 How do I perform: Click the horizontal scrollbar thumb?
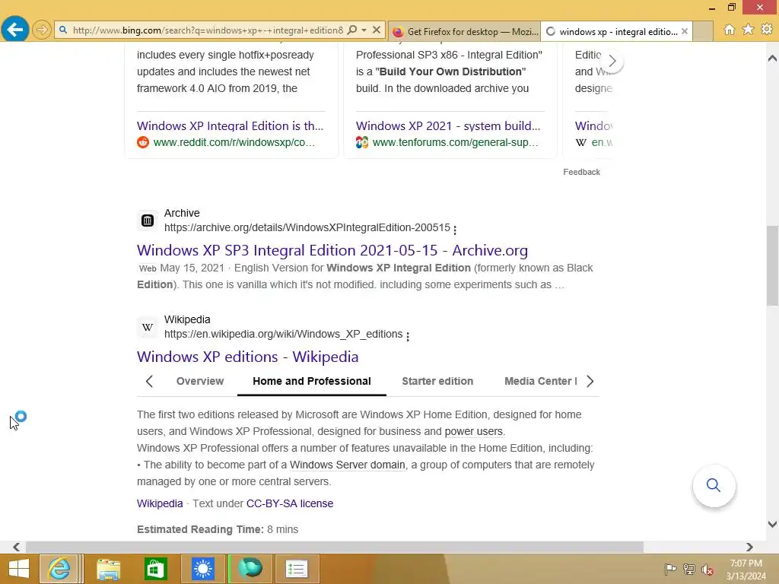[335, 547]
